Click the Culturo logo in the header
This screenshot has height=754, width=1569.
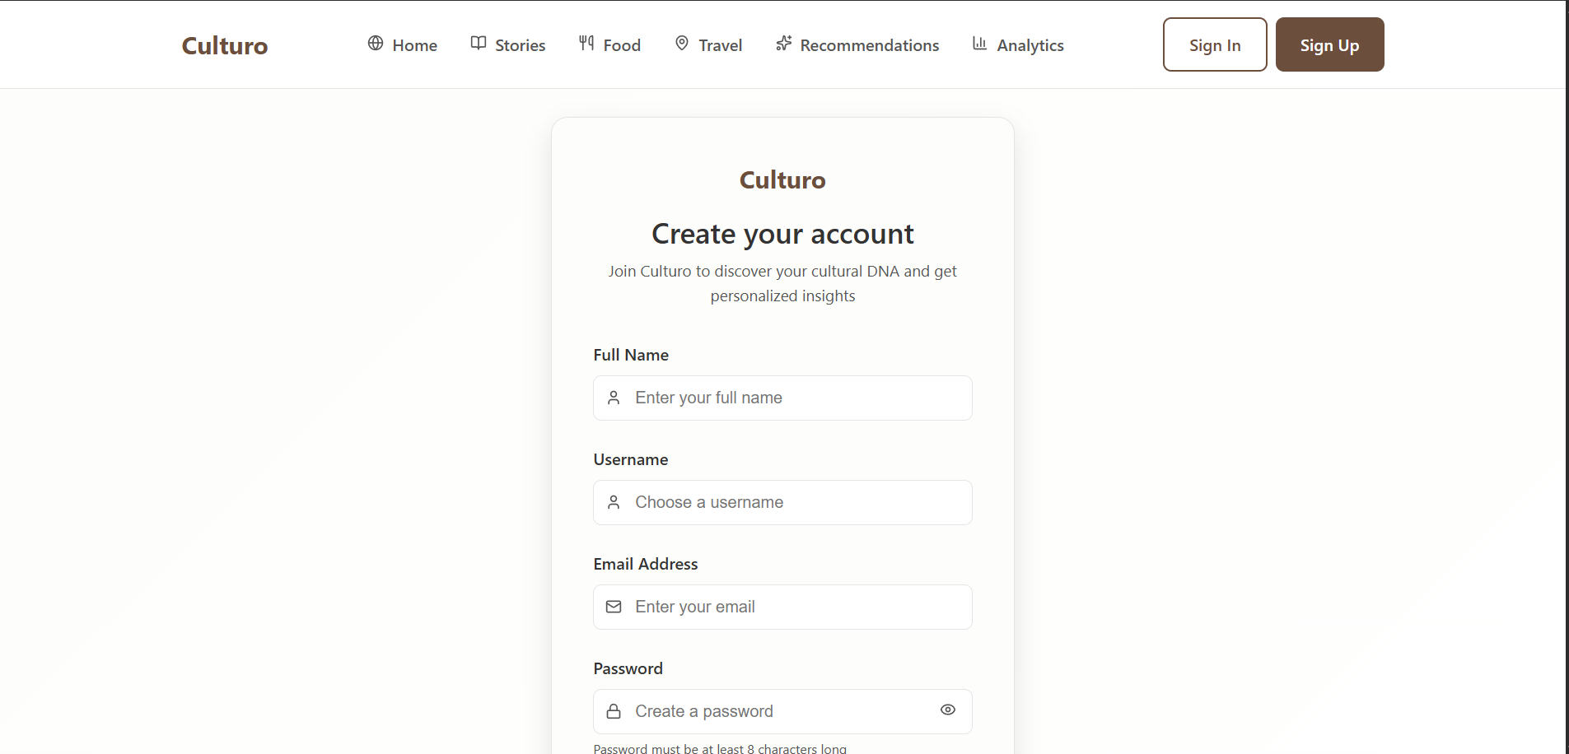(x=225, y=45)
